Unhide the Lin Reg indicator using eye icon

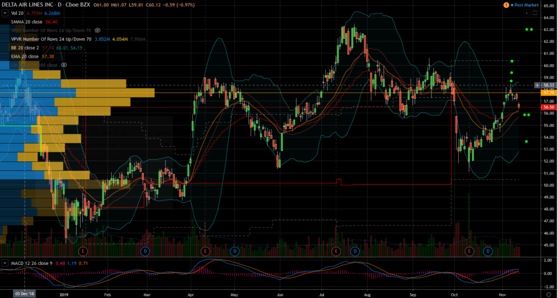coord(64,65)
